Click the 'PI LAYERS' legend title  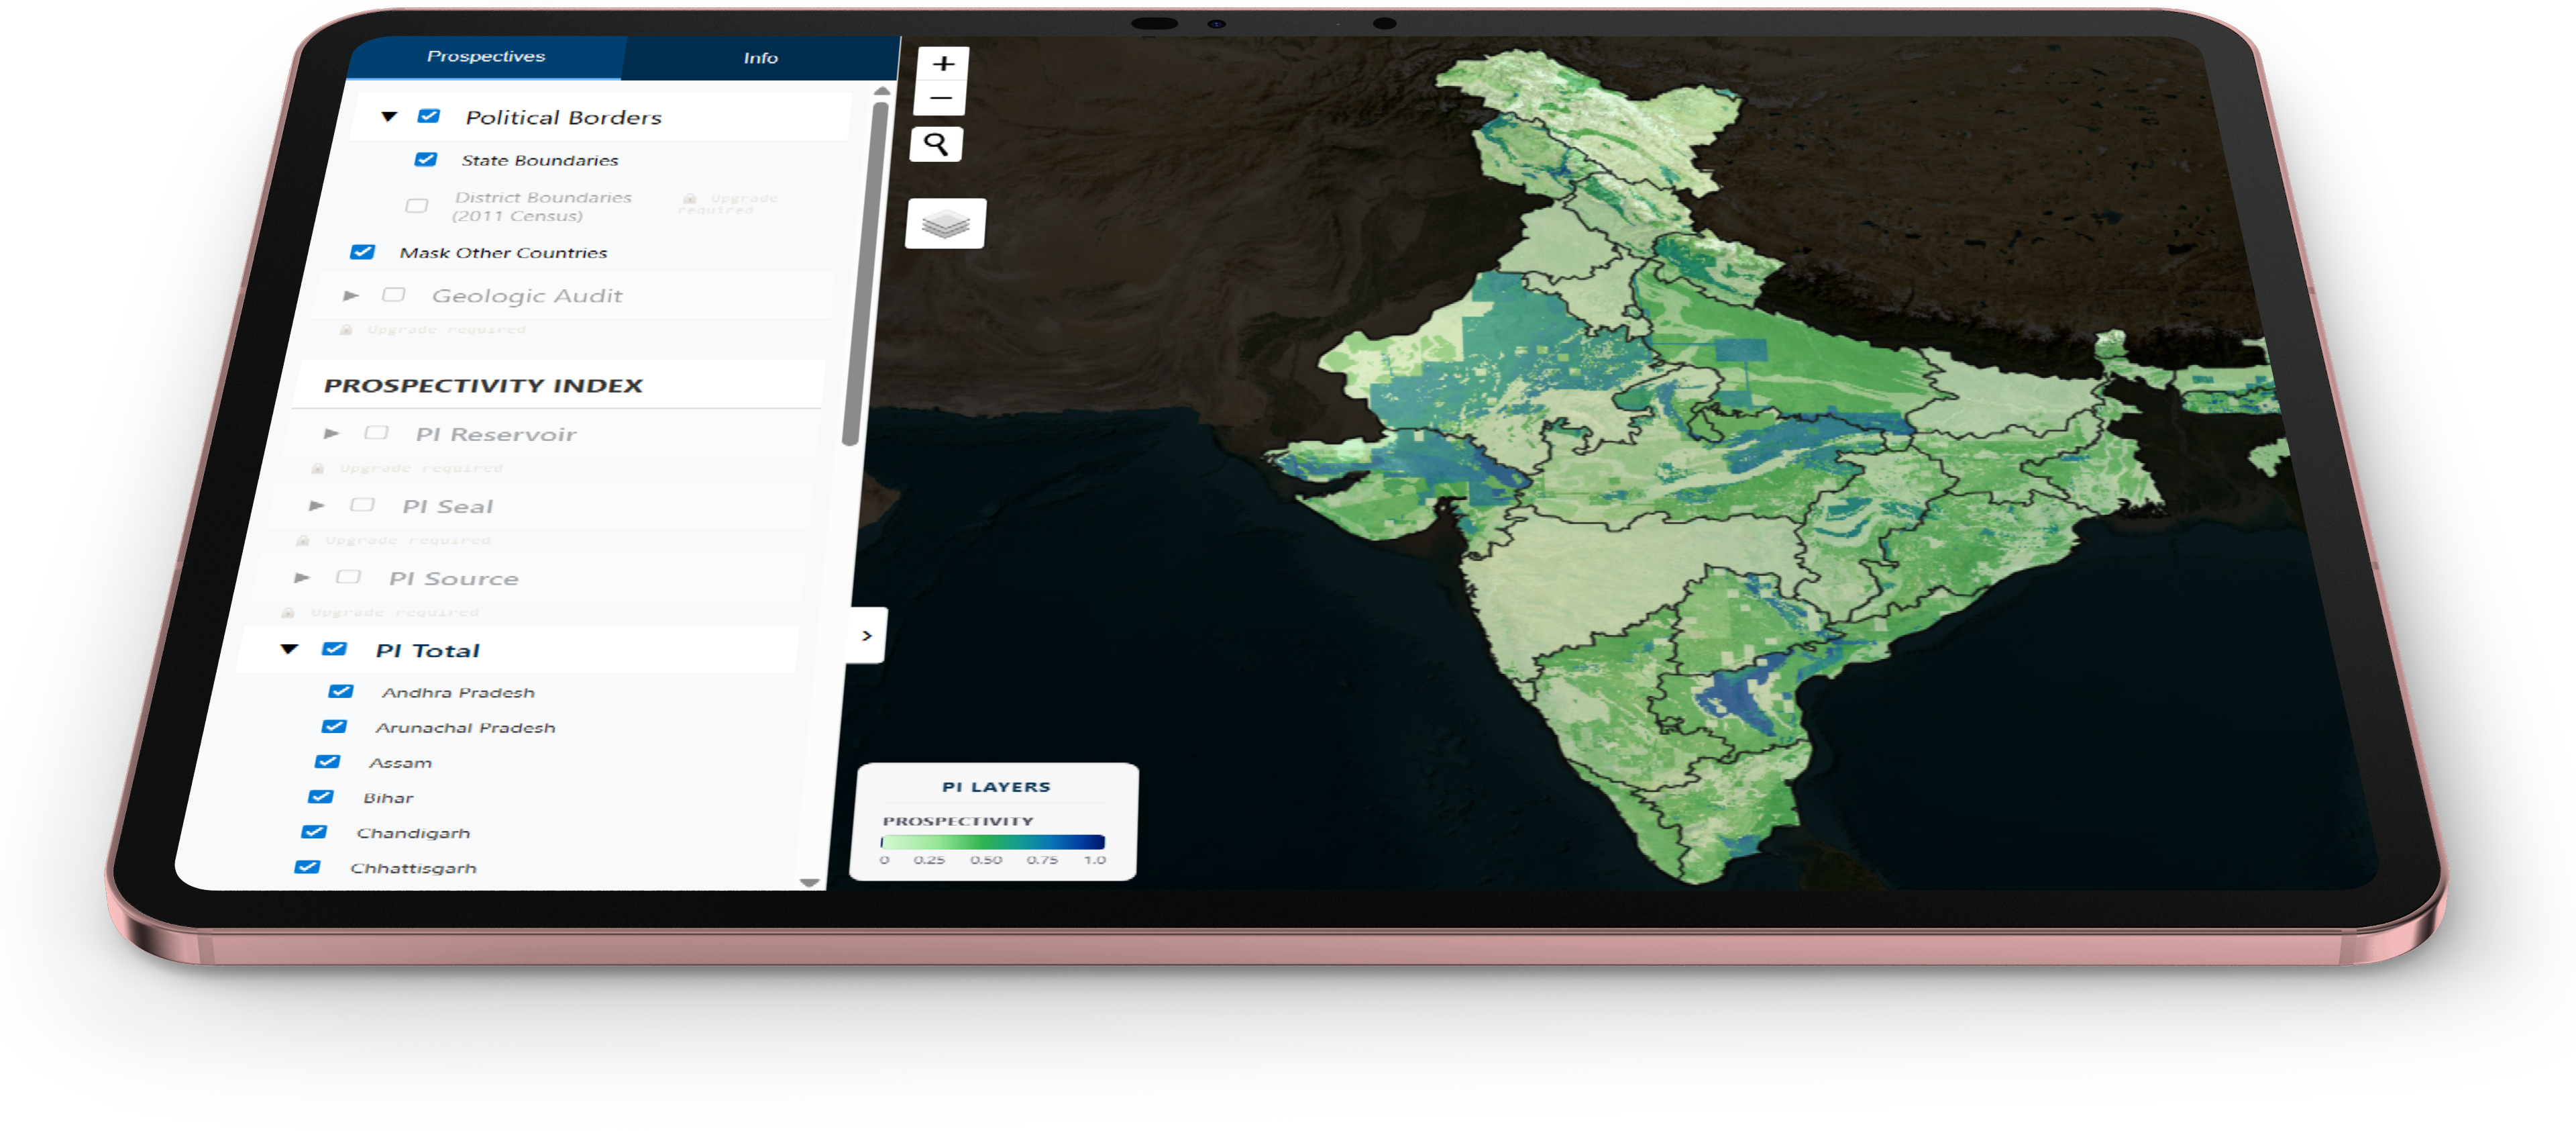996,787
